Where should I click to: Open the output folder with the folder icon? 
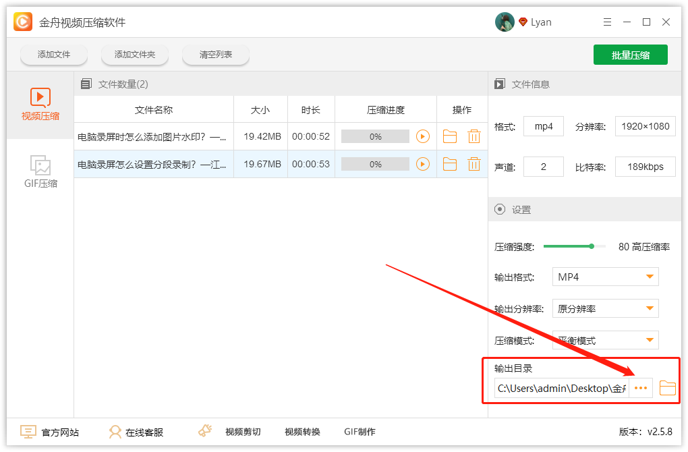click(x=667, y=388)
